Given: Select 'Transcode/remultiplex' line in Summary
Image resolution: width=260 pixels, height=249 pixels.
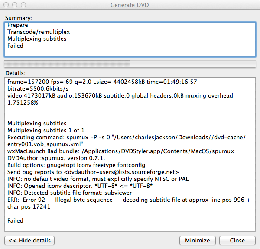Looking at the screenshot, I should tap(39, 32).
